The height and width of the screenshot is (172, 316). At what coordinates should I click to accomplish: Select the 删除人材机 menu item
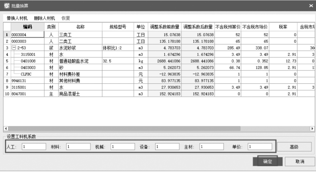coord(44,18)
